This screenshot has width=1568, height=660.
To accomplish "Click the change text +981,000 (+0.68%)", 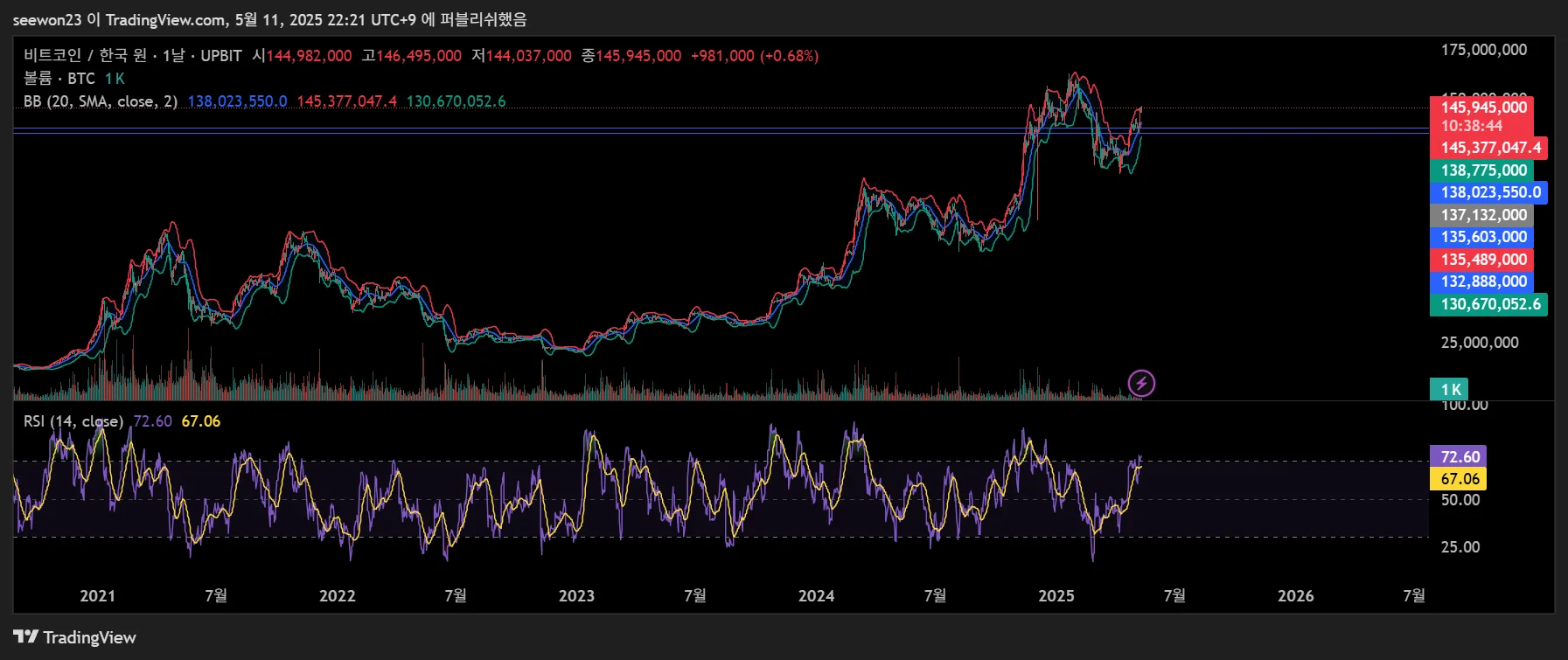I will [x=755, y=56].
